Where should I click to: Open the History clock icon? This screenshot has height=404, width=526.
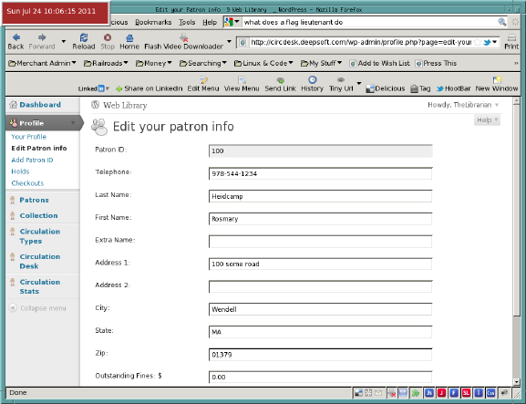(x=313, y=80)
